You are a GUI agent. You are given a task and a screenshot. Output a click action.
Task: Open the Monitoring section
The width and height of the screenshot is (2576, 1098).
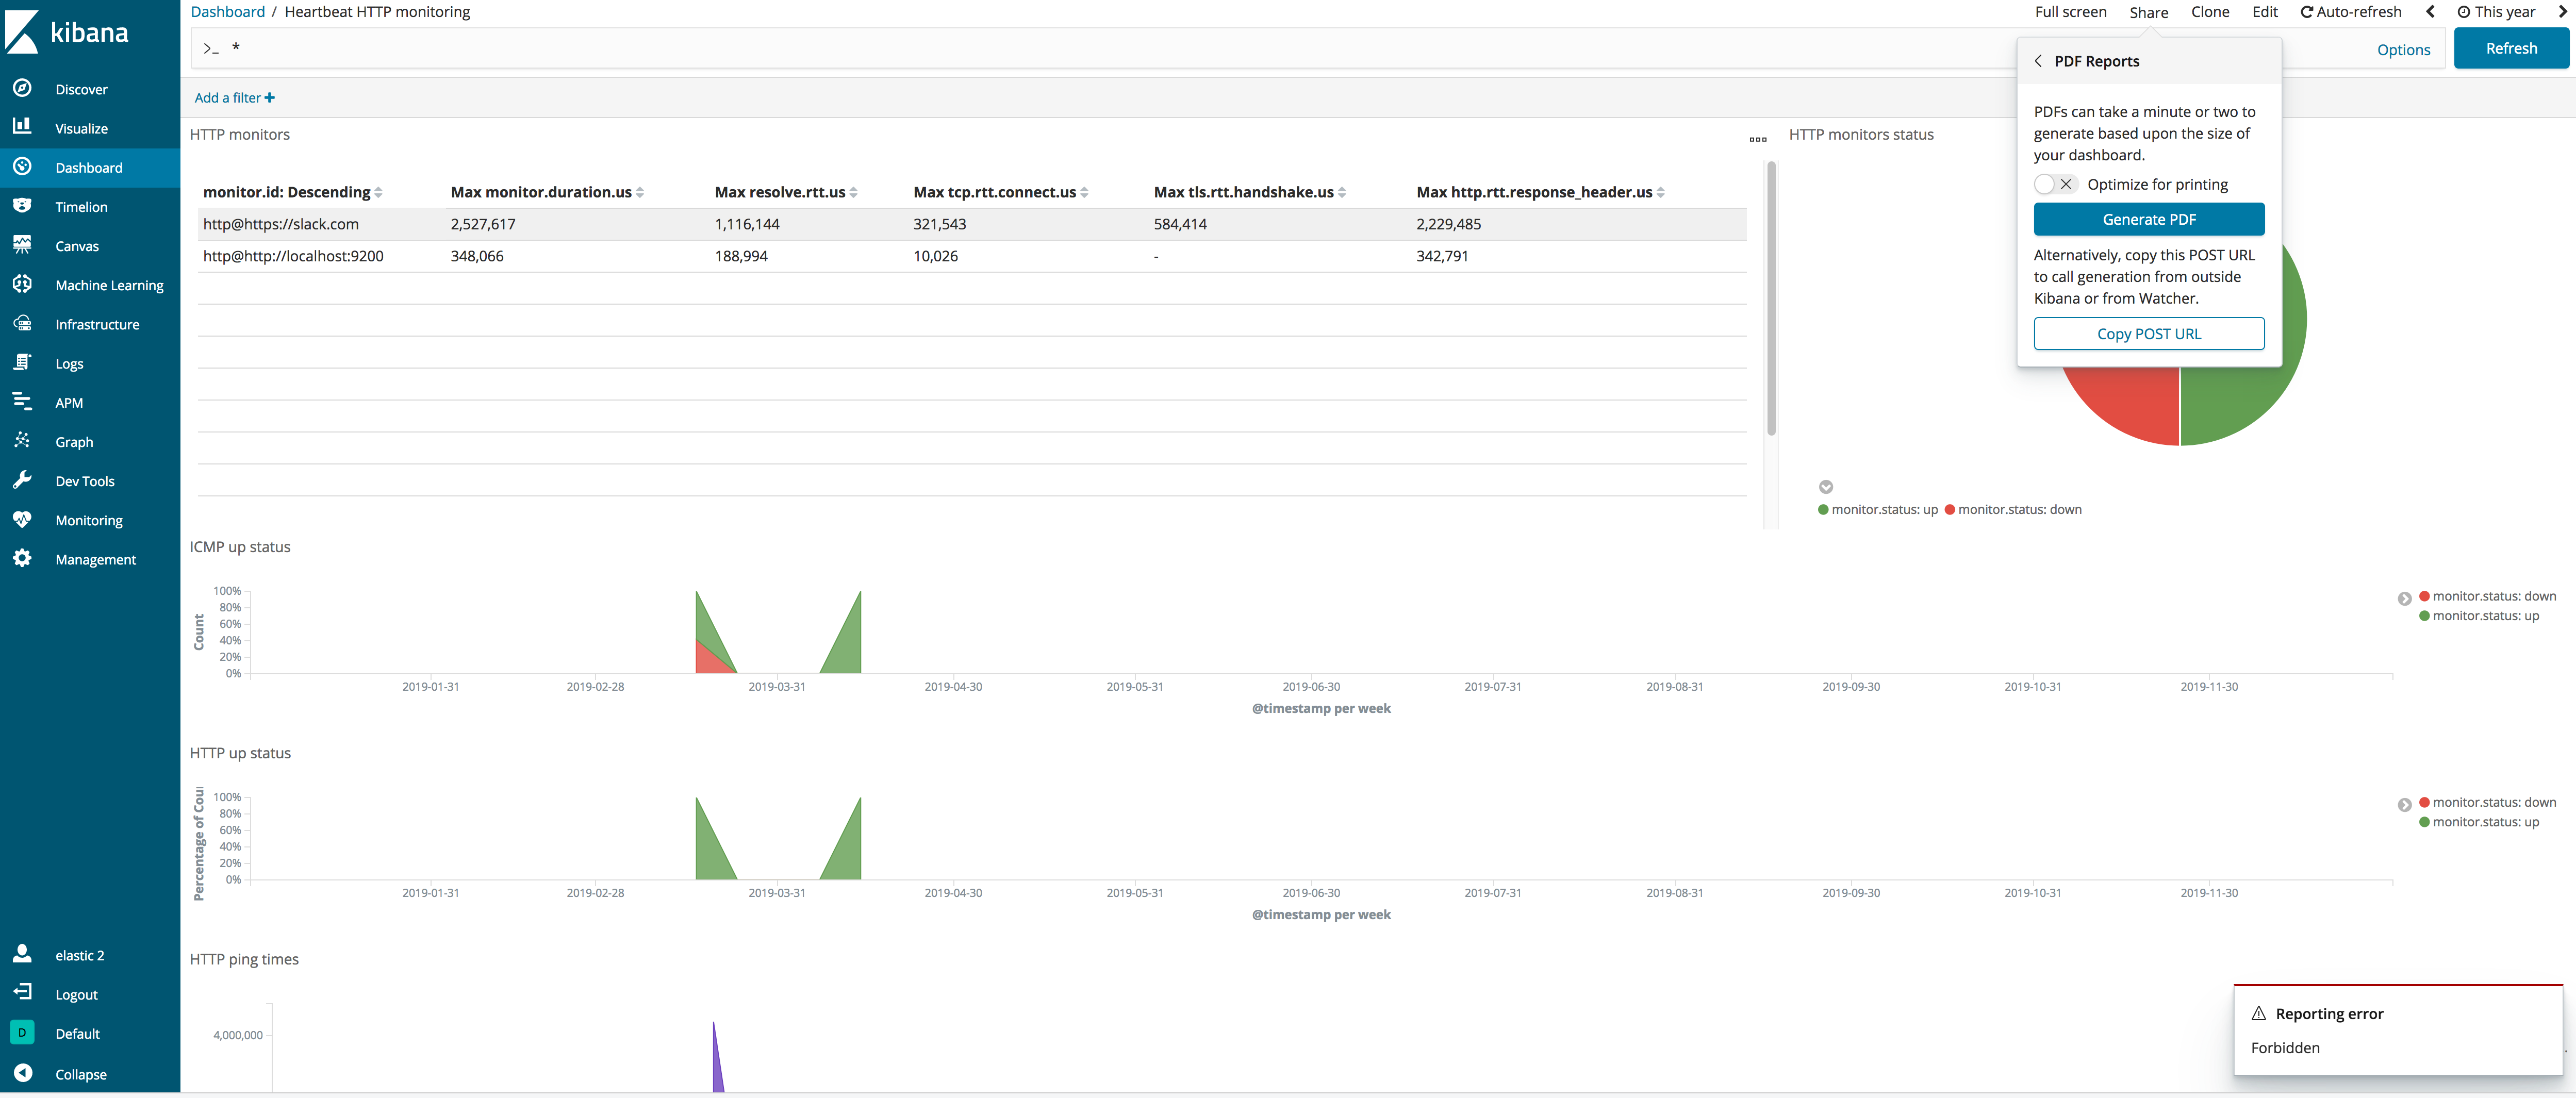[x=88, y=520]
